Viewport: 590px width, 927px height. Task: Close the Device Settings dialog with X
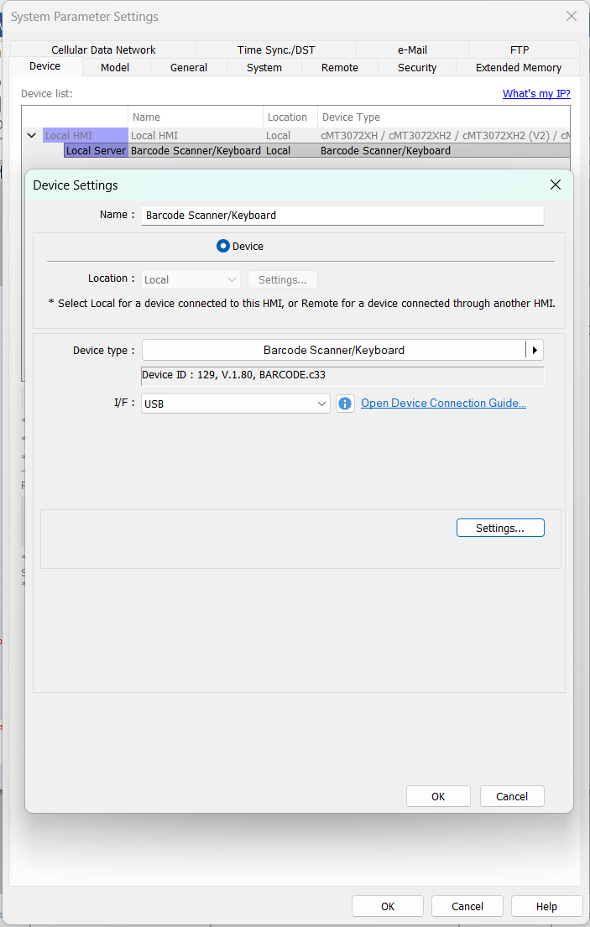[x=555, y=185]
